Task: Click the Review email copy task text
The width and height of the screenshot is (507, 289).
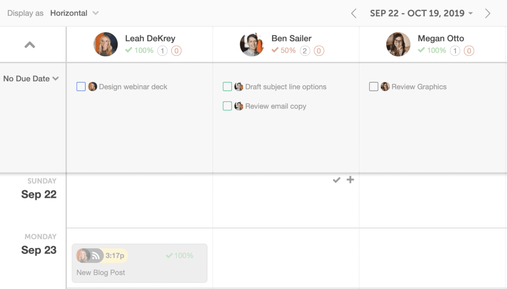Action: point(276,106)
